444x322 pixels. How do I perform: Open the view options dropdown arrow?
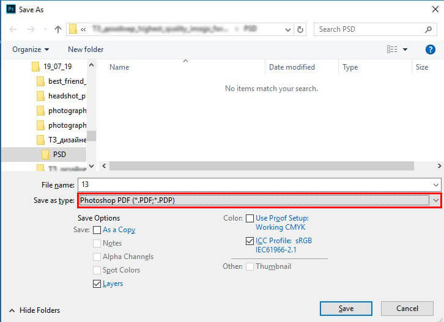[405, 49]
